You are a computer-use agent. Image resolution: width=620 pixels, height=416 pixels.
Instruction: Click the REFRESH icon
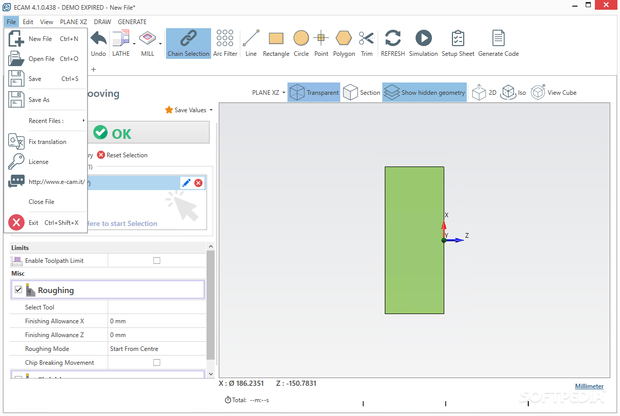coord(393,44)
